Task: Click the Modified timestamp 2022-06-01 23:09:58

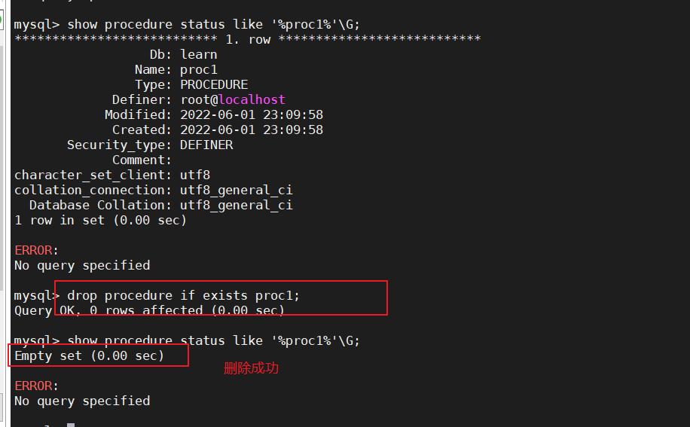Action: pyautogui.click(x=252, y=114)
